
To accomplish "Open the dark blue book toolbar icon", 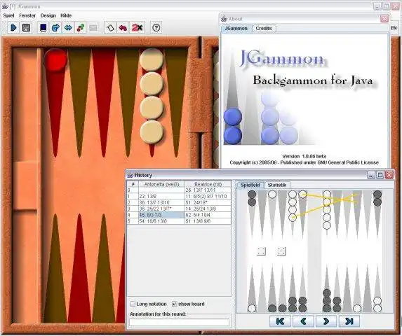I will click(x=43, y=27).
